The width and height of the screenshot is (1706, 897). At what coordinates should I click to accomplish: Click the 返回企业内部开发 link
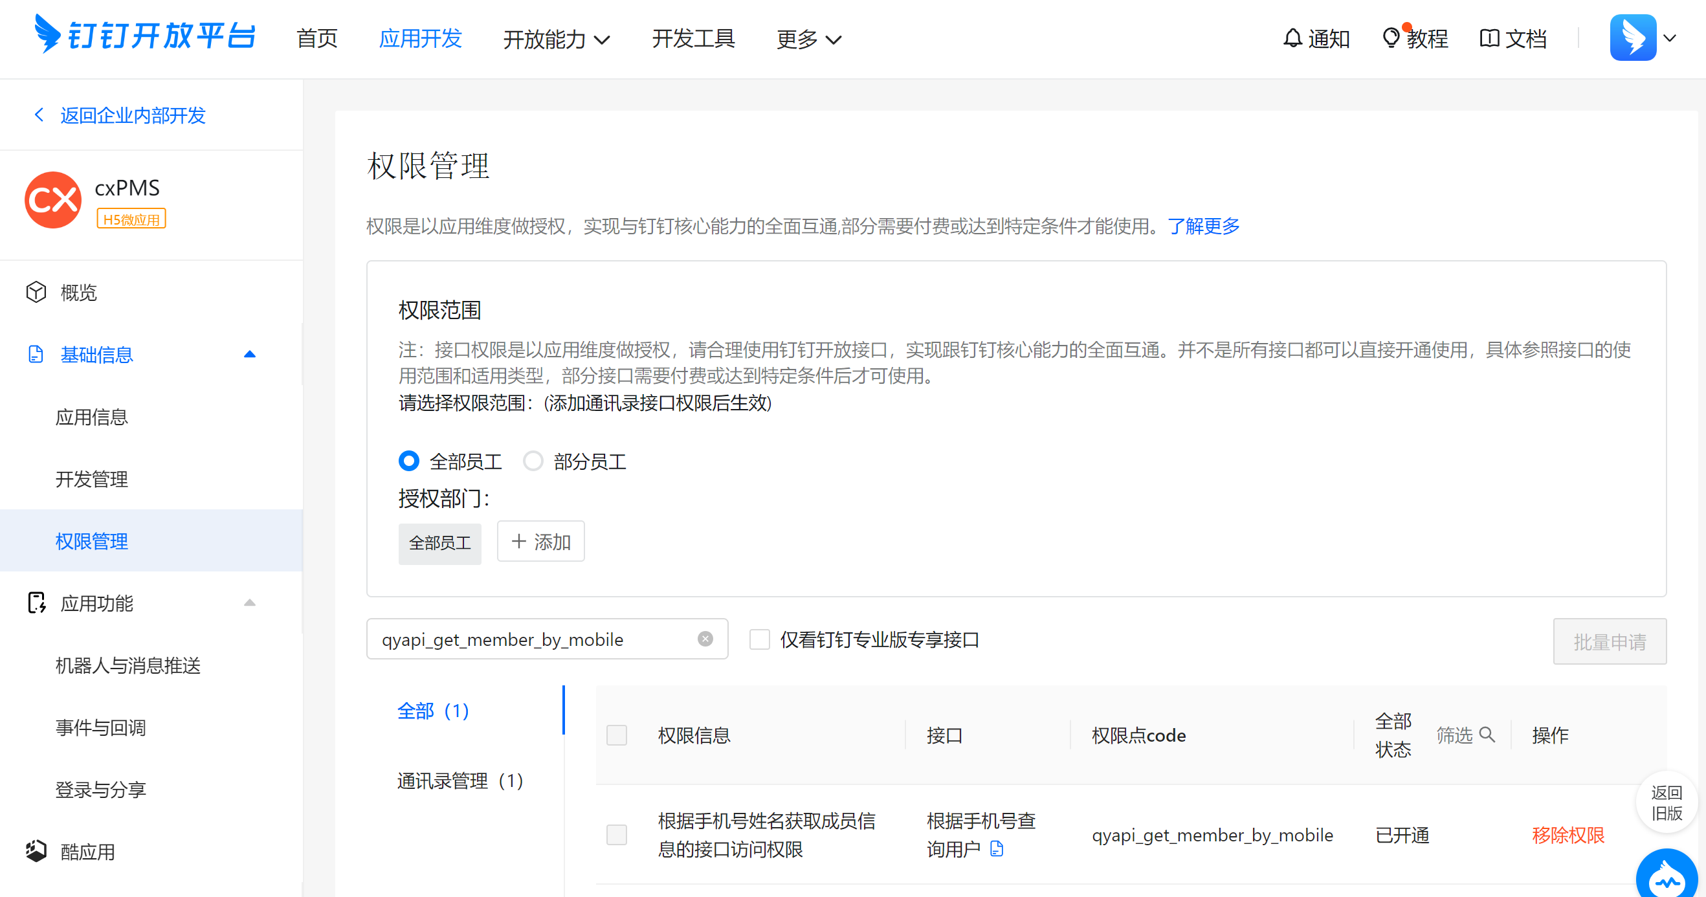133,115
